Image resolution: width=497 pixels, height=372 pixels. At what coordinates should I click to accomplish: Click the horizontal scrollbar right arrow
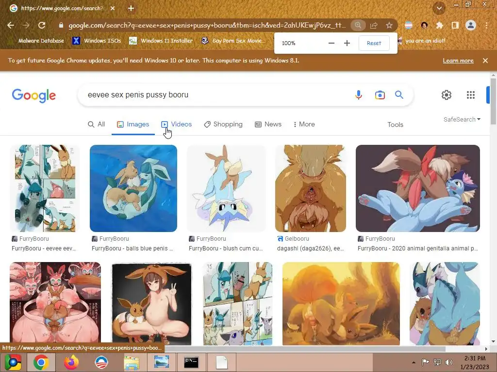[486, 349]
